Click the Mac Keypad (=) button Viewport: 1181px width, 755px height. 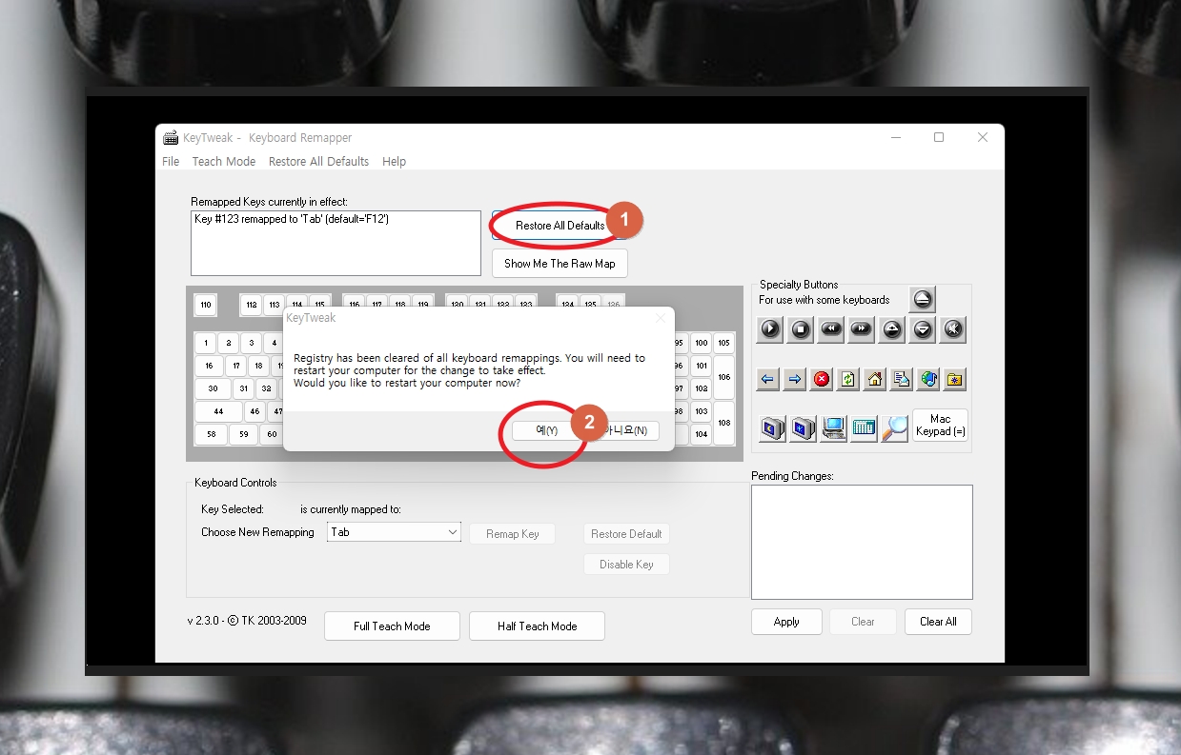940,426
